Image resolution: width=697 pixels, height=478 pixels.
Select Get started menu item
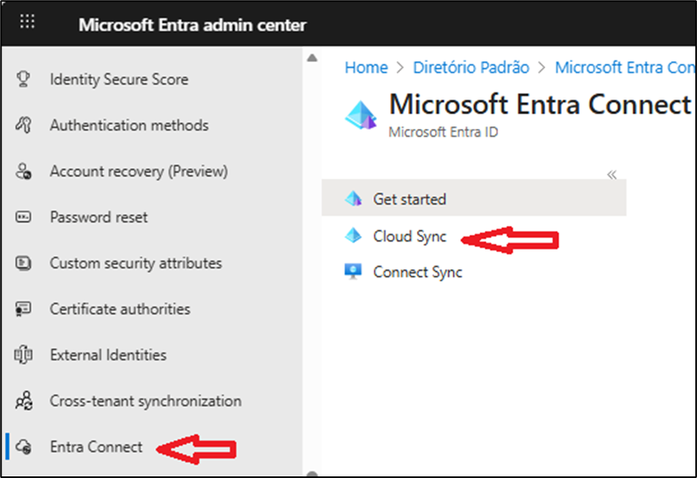[409, 199]
